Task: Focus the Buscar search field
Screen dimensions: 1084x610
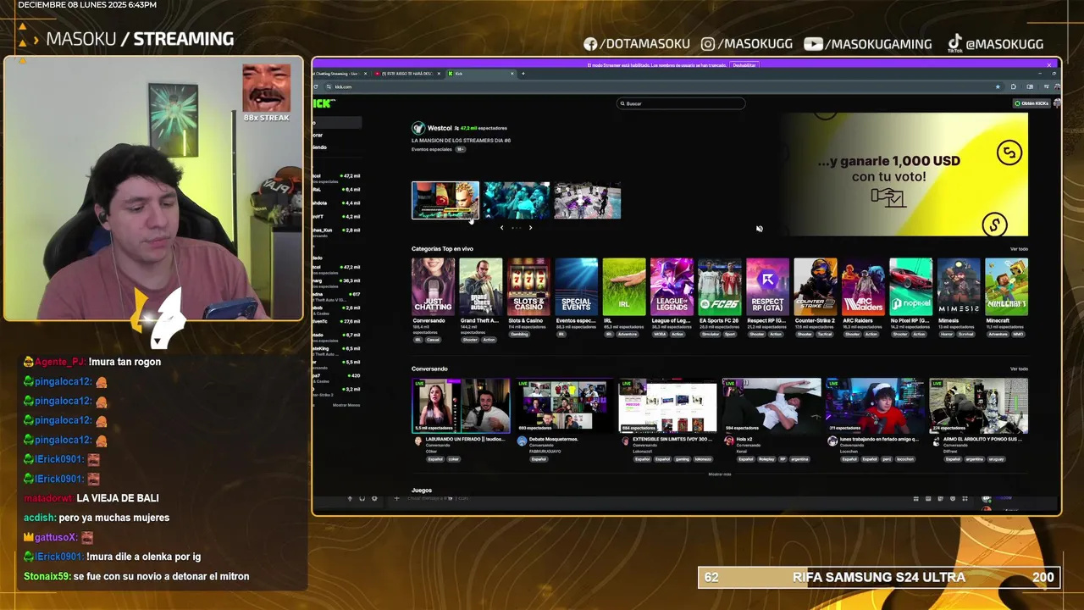Action: coord(681,103)
